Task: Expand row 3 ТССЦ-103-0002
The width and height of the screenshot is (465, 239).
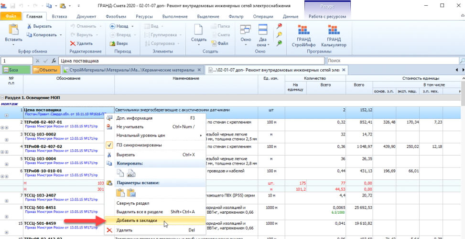Action: tap(6, 139)
